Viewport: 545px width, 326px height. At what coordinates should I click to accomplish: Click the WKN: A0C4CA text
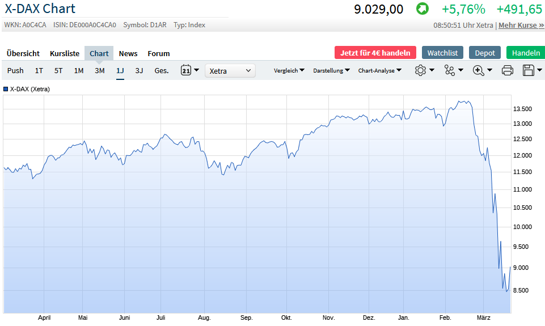coord(25,25)
